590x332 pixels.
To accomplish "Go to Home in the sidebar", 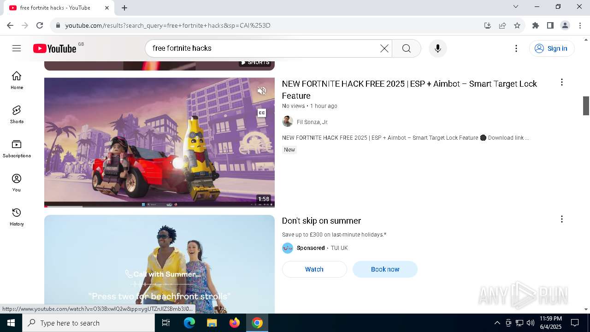I will pos(17,80).
